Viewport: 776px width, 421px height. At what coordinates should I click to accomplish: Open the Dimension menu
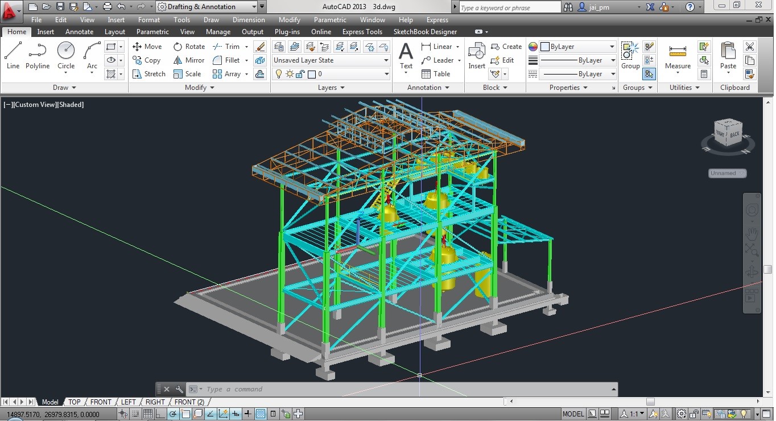[249, 20]
